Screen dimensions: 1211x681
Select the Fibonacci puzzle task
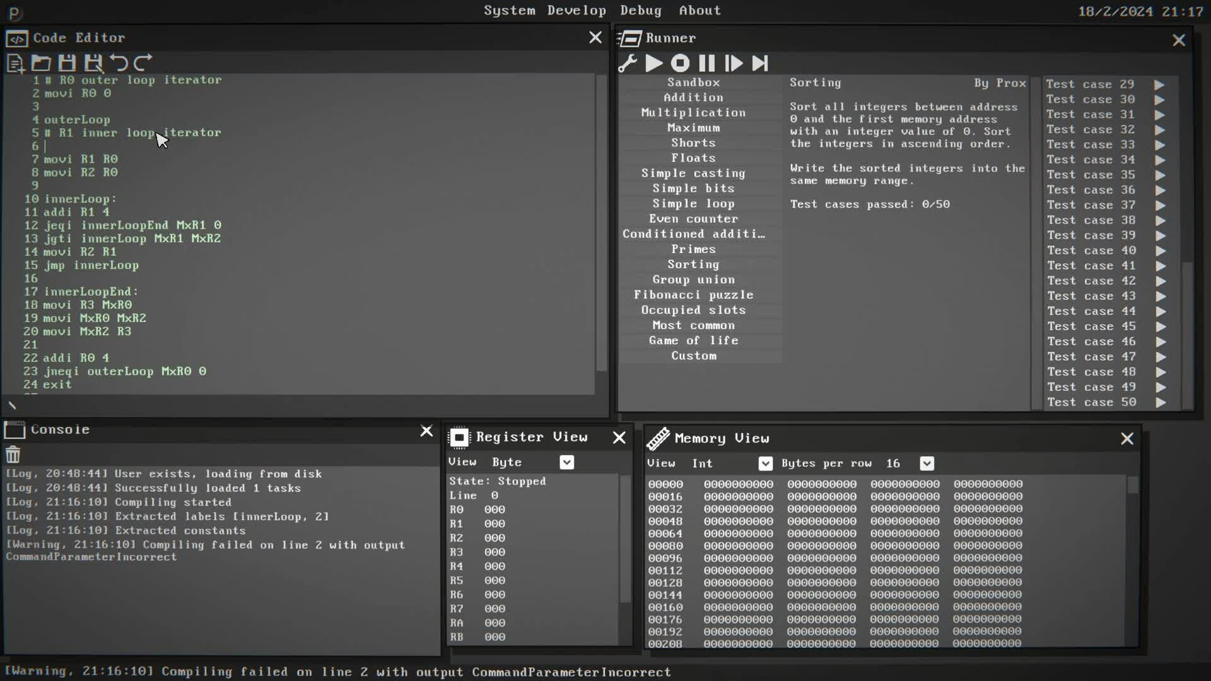coord(693,295)
